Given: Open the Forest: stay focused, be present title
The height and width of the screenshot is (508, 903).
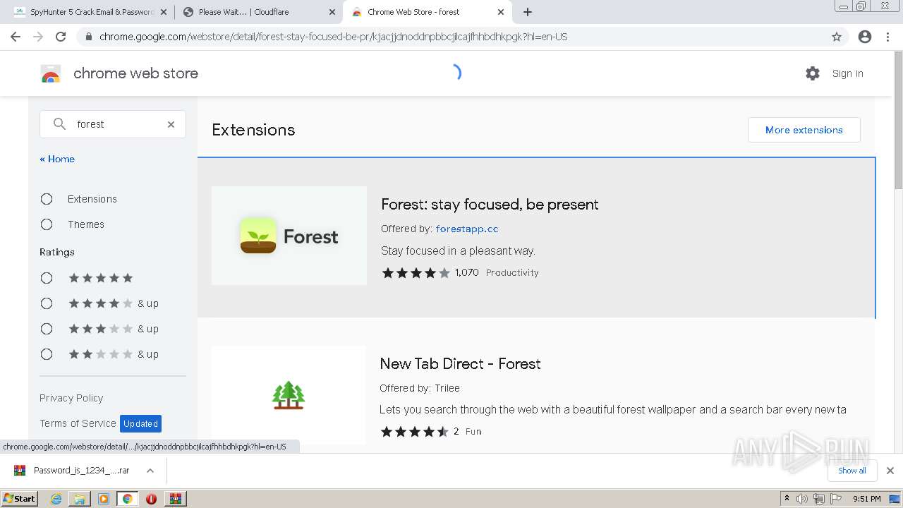Looking at the screenshot, I should click(x=490, y=204).
